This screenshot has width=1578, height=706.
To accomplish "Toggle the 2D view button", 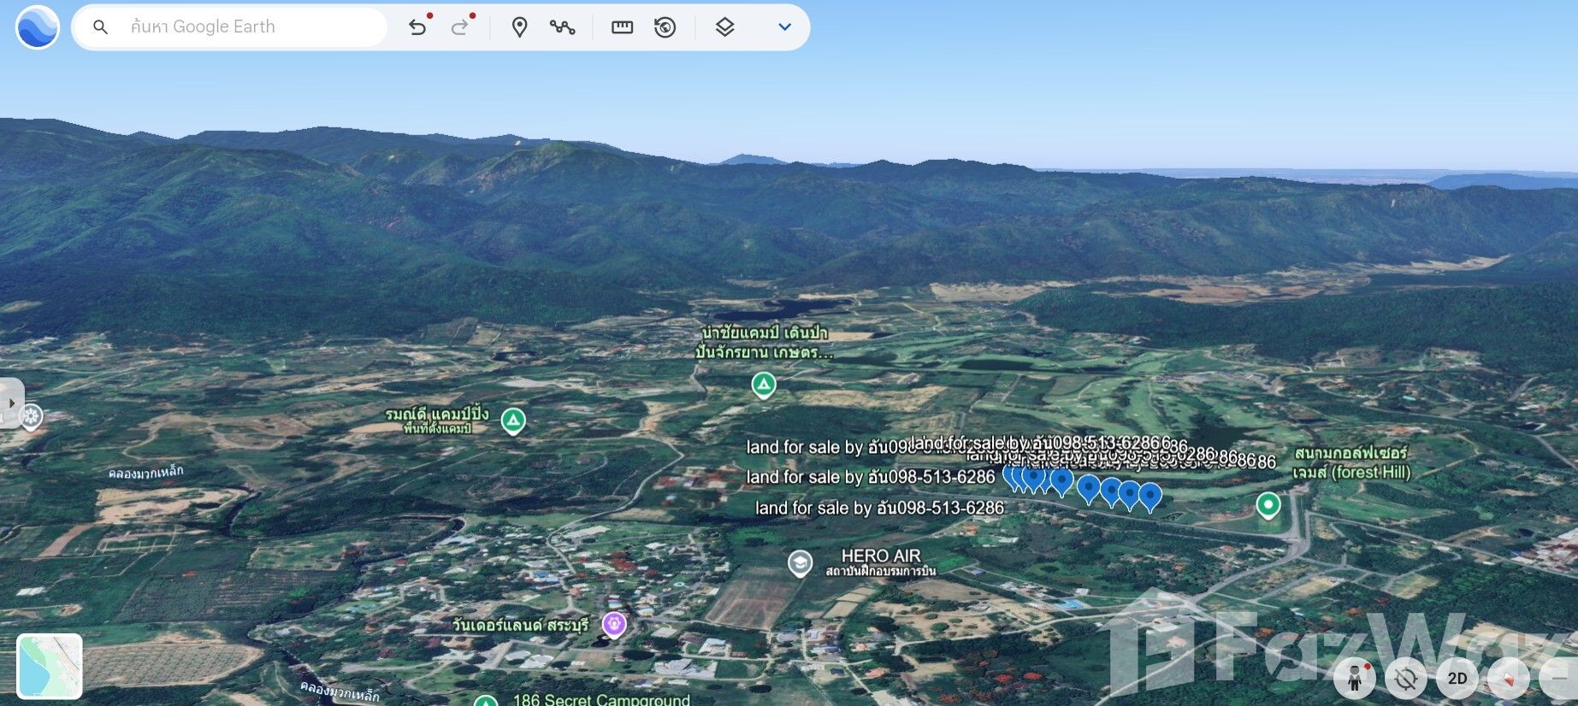I will pyautogui.click(x=1457, y=679).
